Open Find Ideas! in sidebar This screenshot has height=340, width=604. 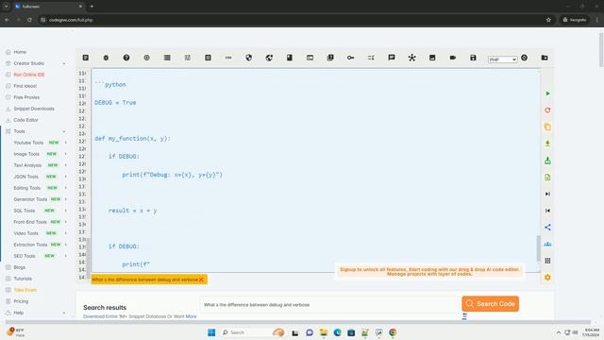(x=25, y=86)
